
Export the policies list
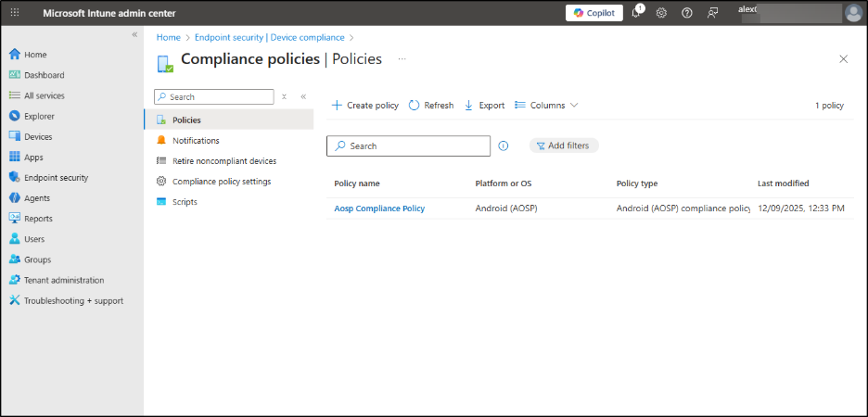tap(484, 106)
